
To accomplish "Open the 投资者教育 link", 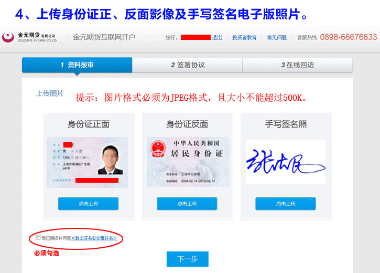I will click(x=244, y=38).
